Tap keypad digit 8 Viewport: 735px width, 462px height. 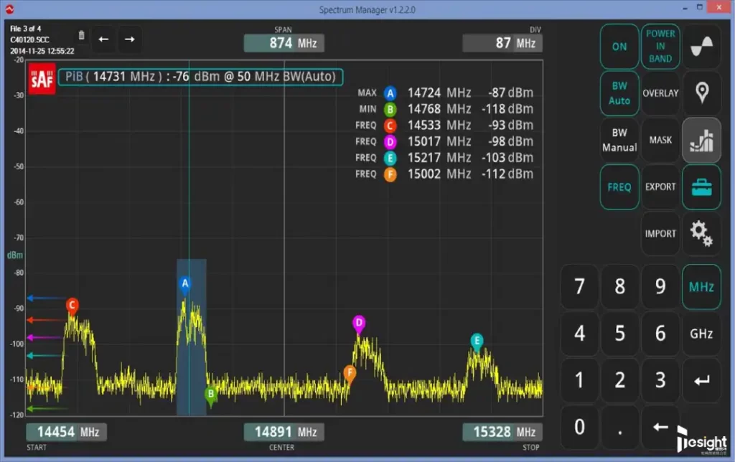pyautogui.click(x=619, y=287)
